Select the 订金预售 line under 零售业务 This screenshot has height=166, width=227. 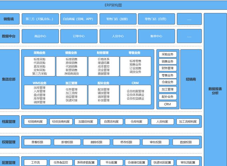(x=135, y=68)
